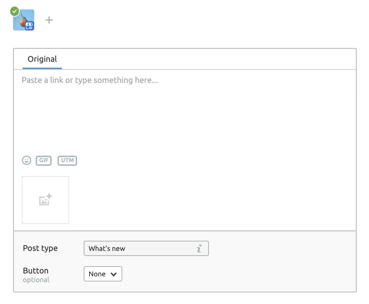Viewport: 369px width, 304px height.
Task: Select the orange fruit profile avatar
Action: tap(24, 20)
